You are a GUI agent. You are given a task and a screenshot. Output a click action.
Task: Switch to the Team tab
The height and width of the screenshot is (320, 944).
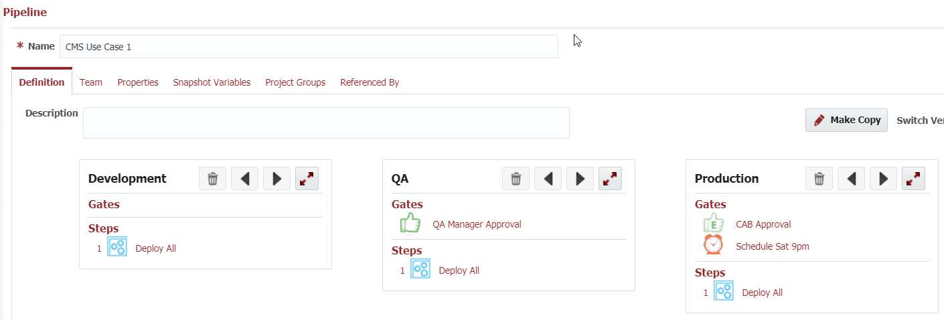point(91,82)
